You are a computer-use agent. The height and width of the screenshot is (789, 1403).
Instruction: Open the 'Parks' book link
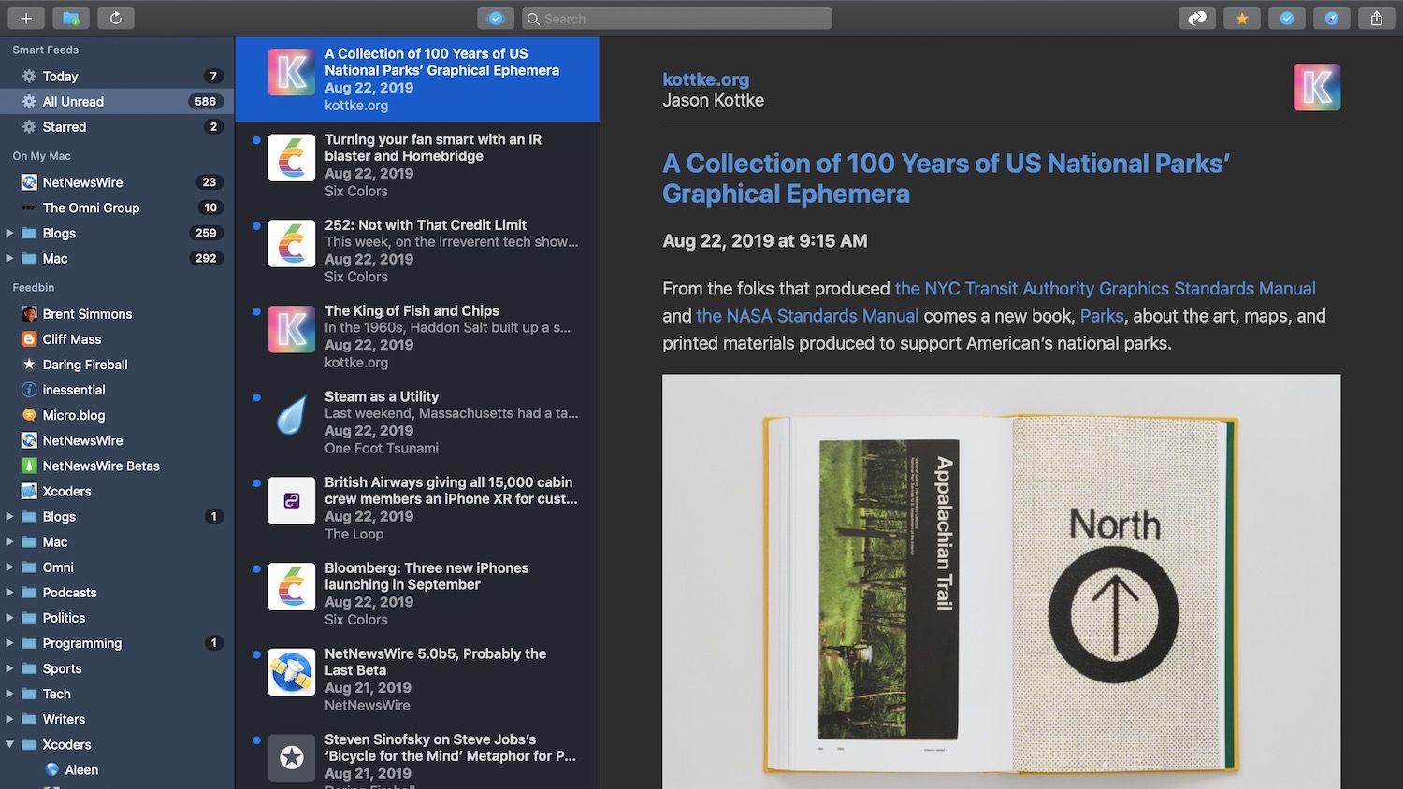(x=1102, y=316)
